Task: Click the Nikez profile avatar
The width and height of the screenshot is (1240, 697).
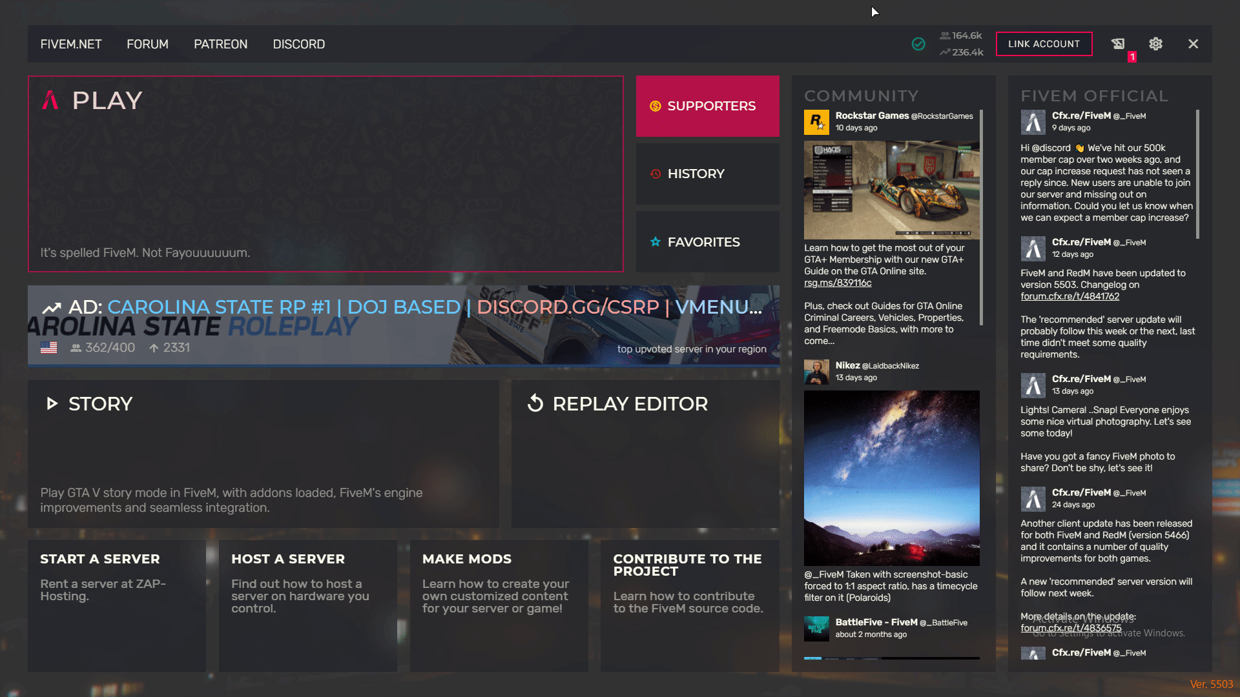Action: click(x=816, y=372)
